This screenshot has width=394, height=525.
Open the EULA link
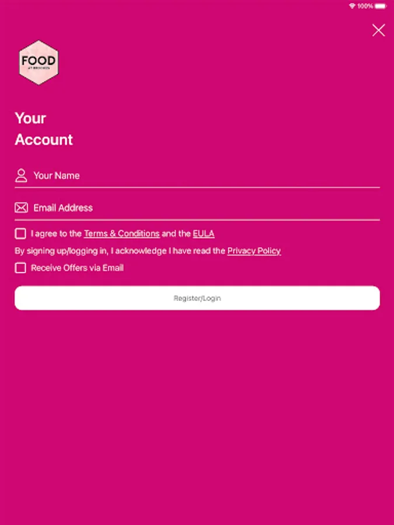[x=204, y=233]
